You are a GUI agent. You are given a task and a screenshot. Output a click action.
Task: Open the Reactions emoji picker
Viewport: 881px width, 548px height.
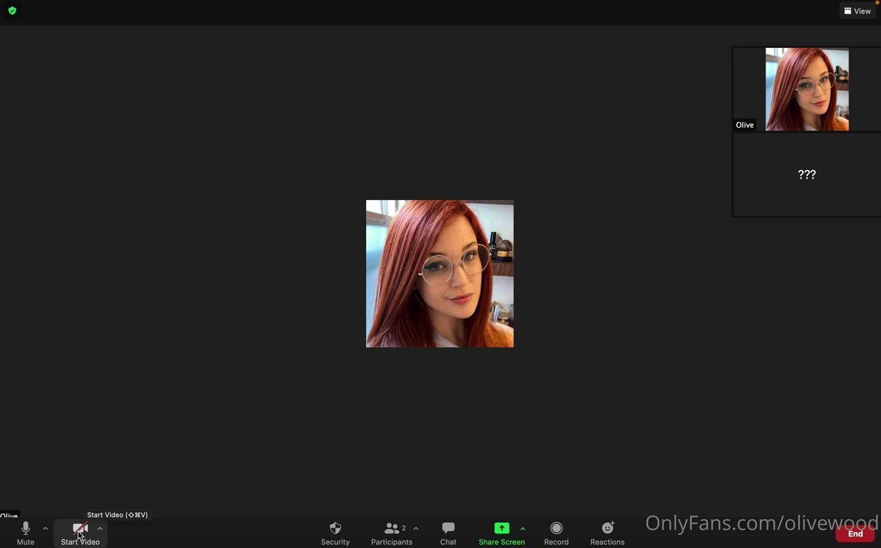(607, 533)
